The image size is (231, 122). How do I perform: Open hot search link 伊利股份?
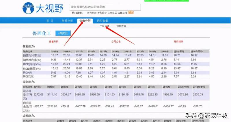tap(102, 13)
